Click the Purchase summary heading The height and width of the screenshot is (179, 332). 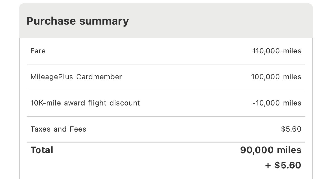click(77, 21)
